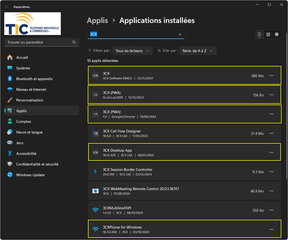Screen dimensions: 288x240
Task: Open more options for 3CX Session Border Controller
Action: (271, 172)
